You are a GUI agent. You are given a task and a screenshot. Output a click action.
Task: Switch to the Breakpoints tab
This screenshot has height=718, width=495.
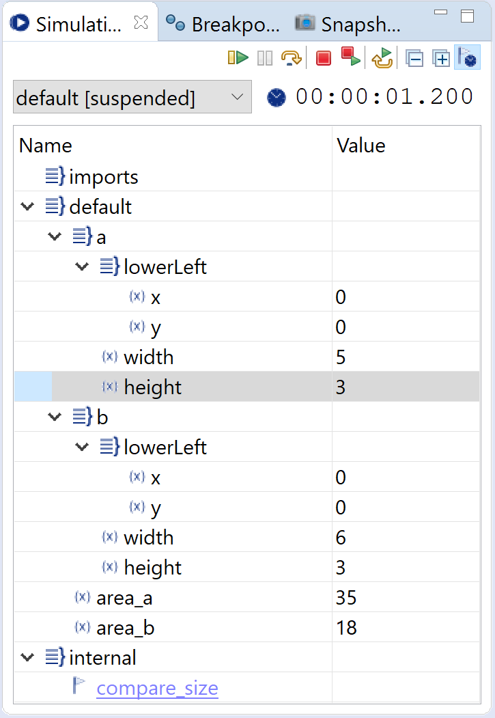(224, 25)
